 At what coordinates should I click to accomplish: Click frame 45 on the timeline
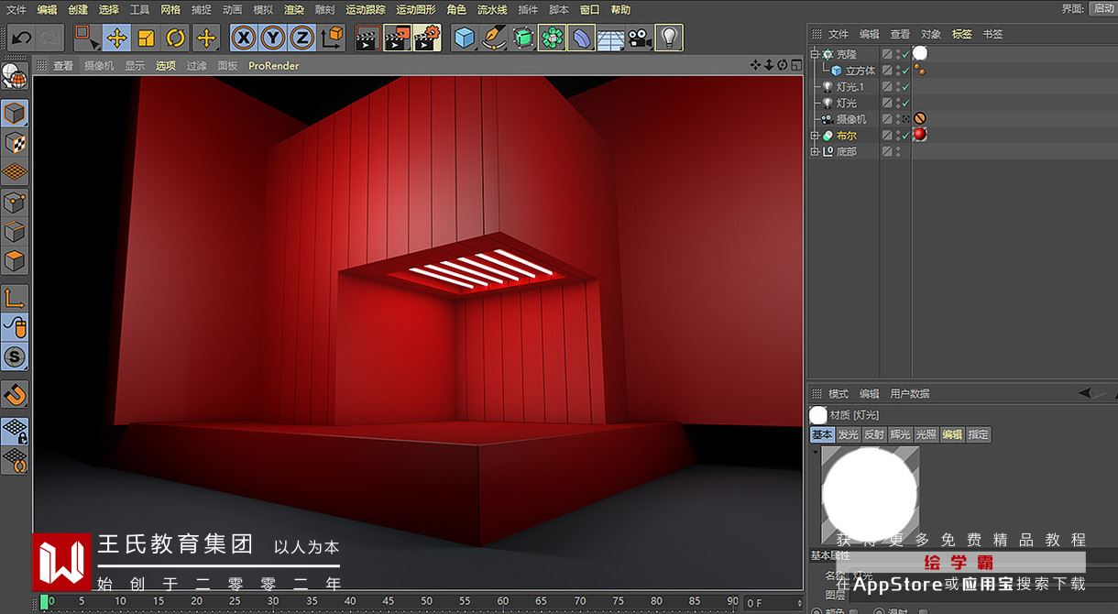point(388,602)
